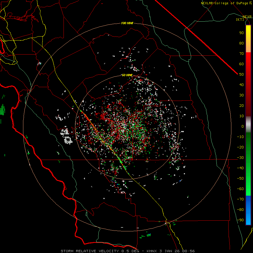Click the -70 value on the velocity scale
Viewport: 253px width, 253px height.
[x=240, y=199]
